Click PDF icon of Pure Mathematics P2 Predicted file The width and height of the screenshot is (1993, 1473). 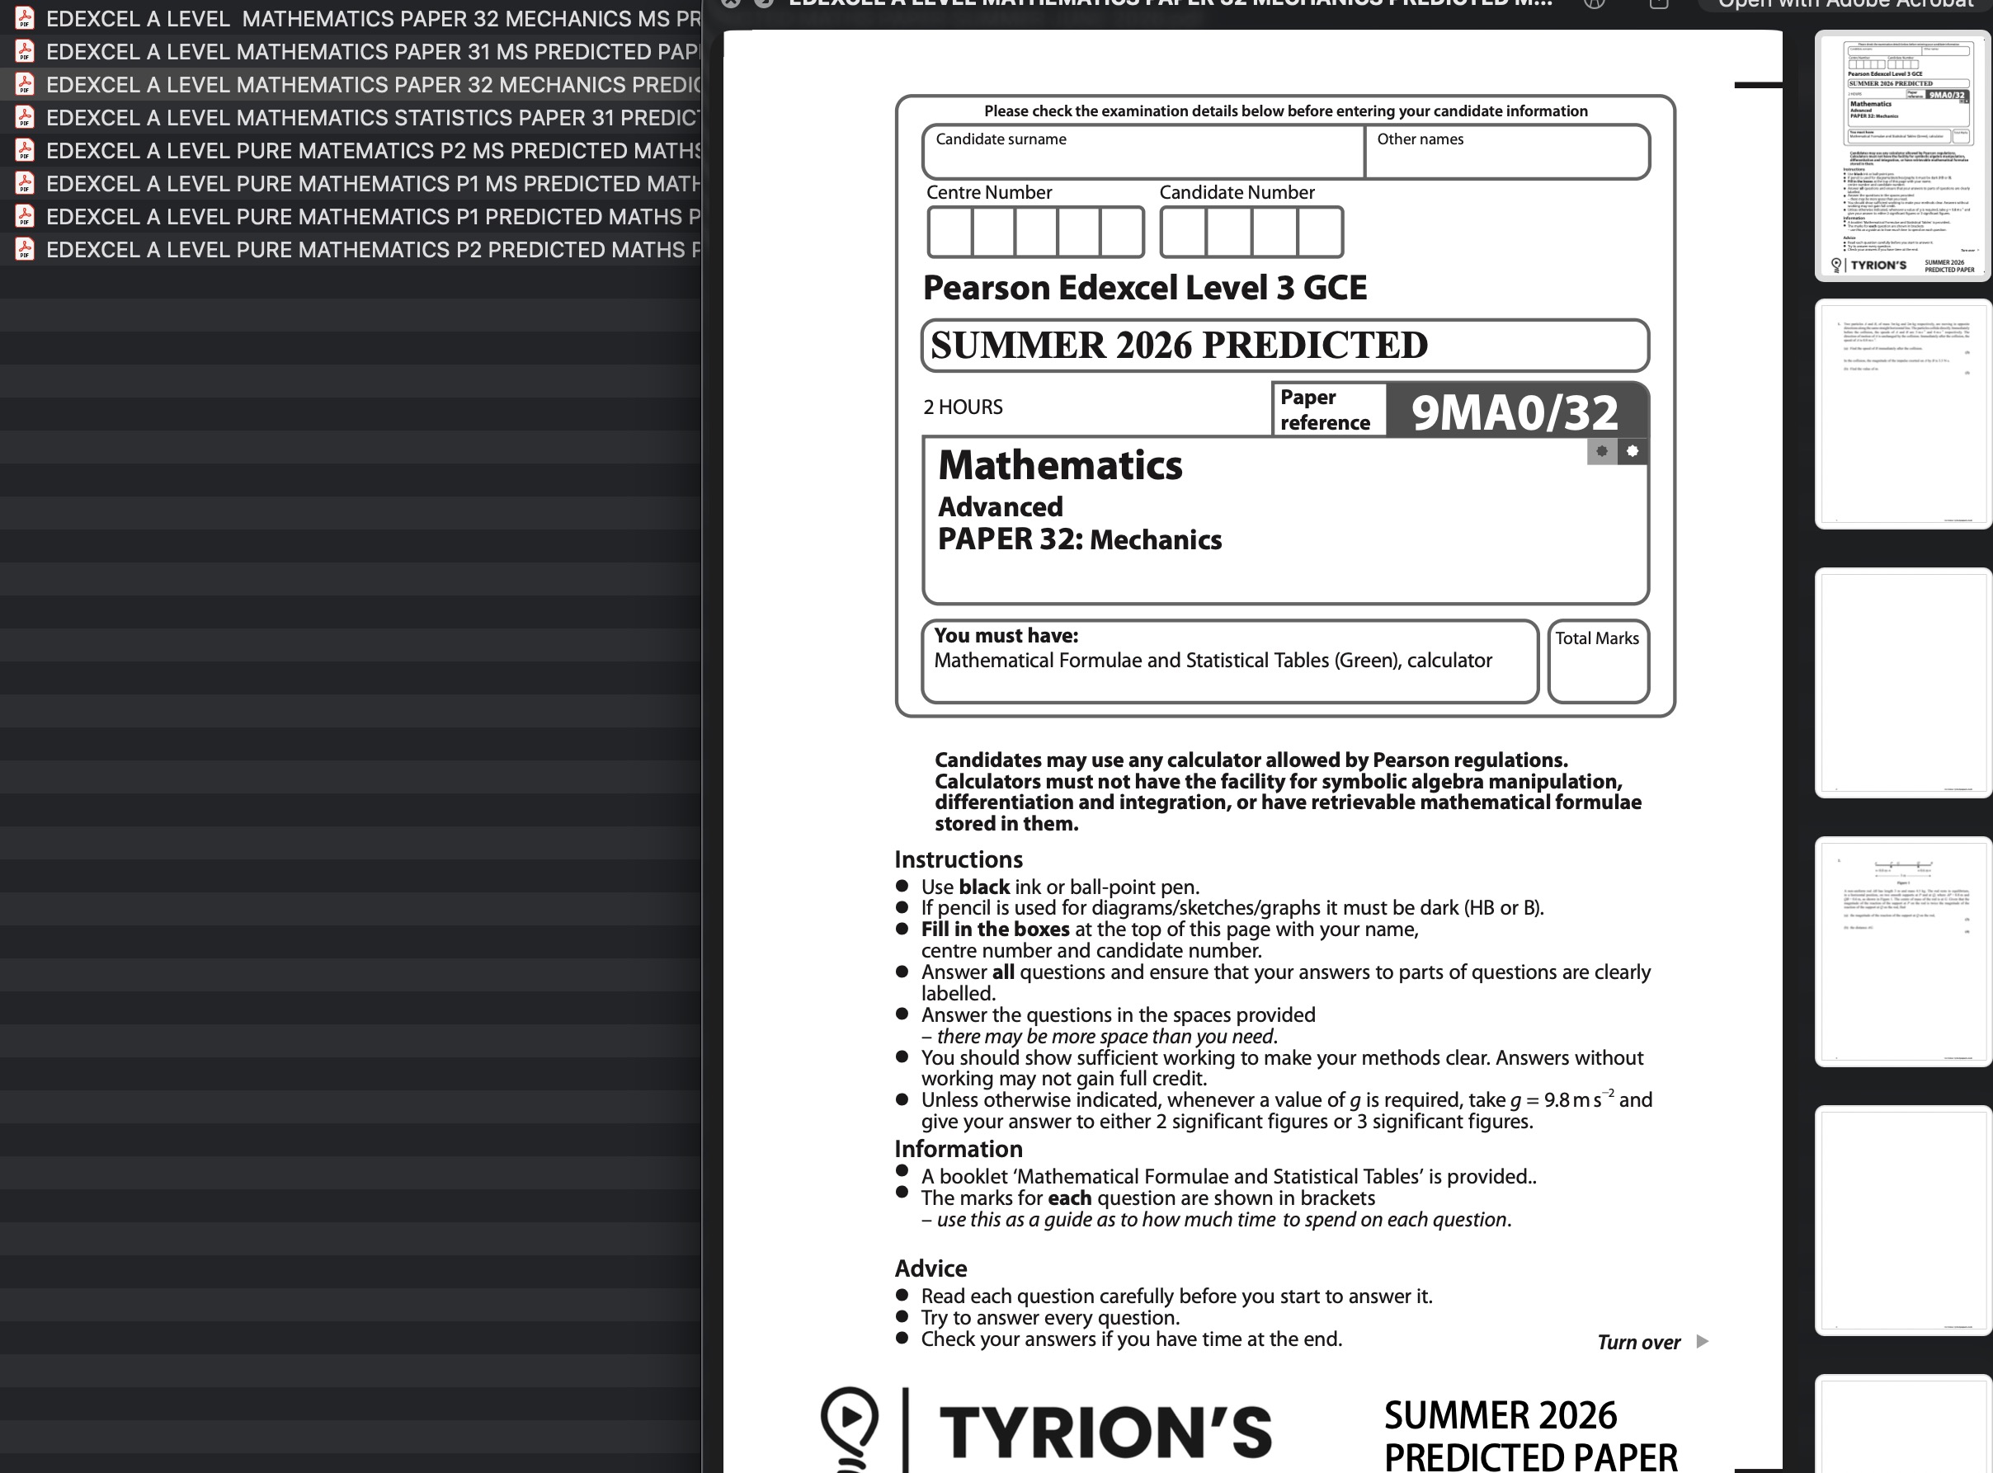[25, 249]
